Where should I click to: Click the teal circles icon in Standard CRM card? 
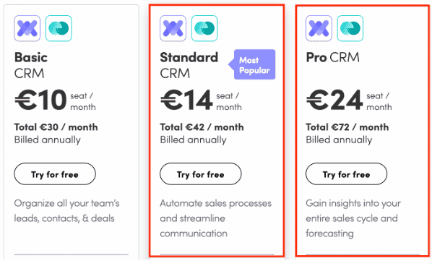[x=204, y=28]
